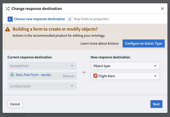Screen dimensions: 170x117
Task: Open the Object type dropdown
Action: pyautogui.click(x=125, y=66)
